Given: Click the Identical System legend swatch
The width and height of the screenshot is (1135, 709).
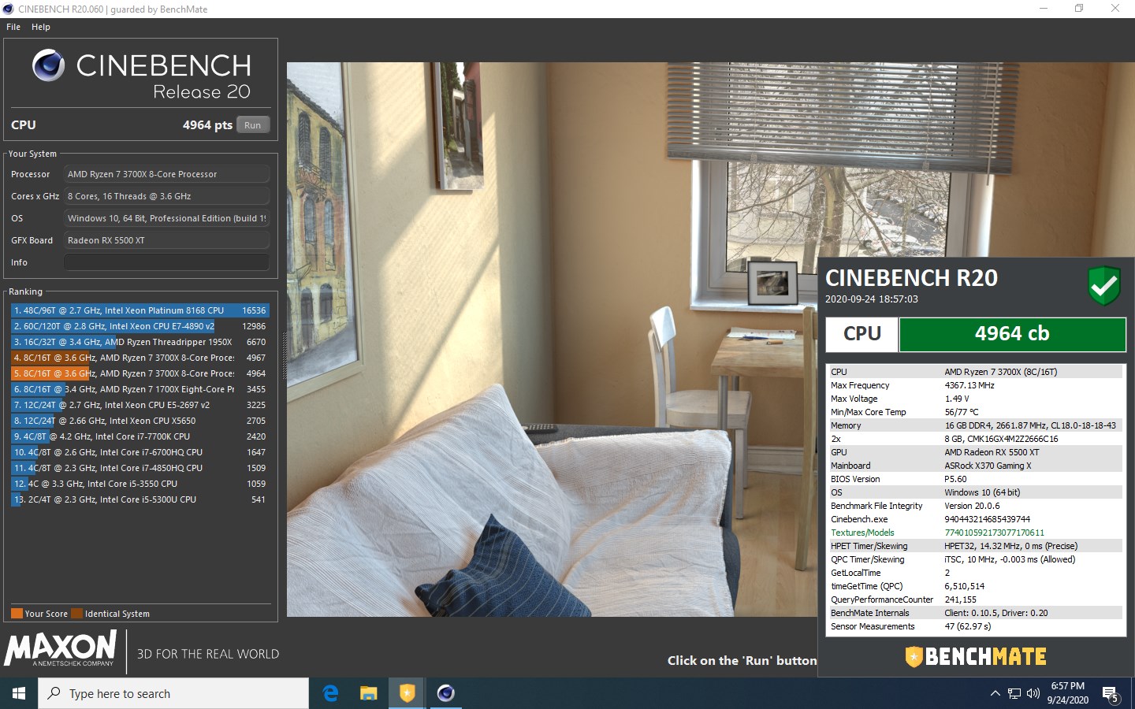Looking at the screenshot, I should 76,614.
